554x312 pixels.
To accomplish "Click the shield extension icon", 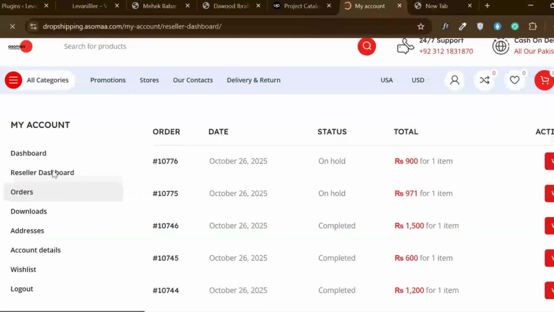I will click(480, 27).
